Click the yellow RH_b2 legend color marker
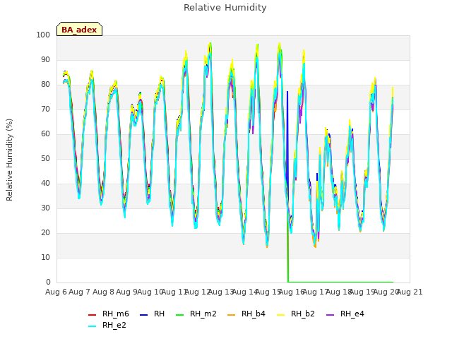Screen dimensions: 452x339 pos(280,315)
